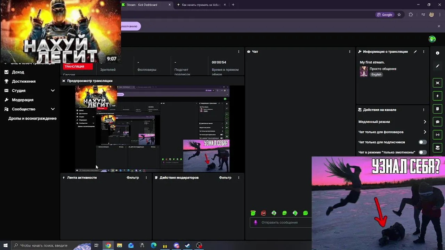Pick the green emote on the far right
445x250 pixels.
(x=306, y=213)
